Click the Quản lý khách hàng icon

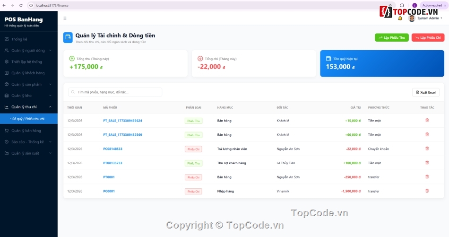[7, 73]
